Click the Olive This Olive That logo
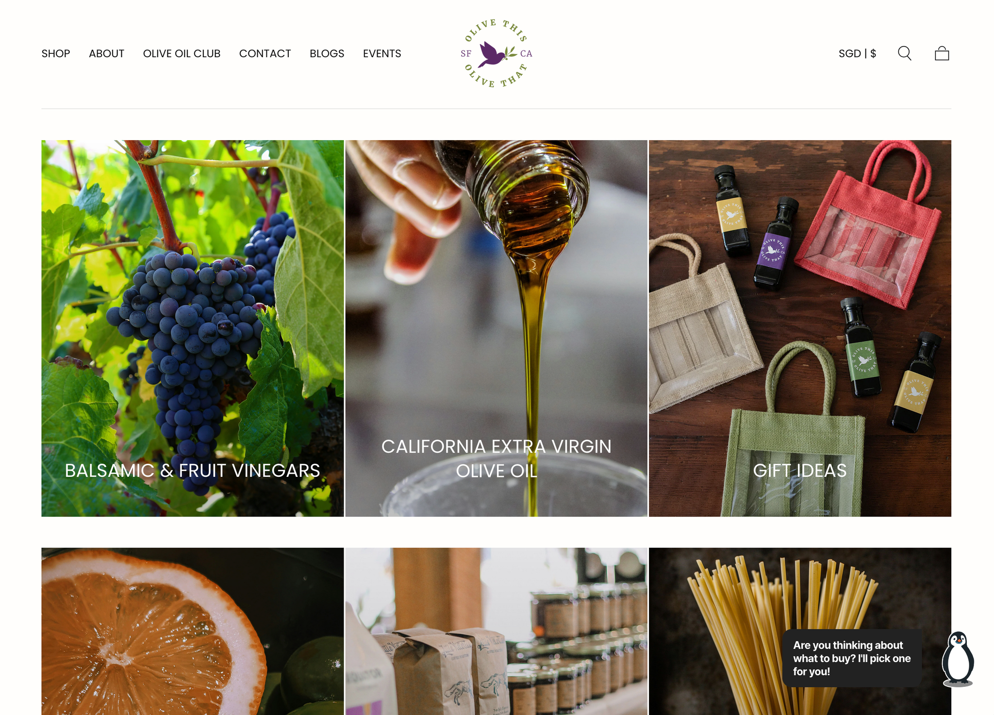The width and height of the screenshot is (994, 715). click(x=497, y=53)
